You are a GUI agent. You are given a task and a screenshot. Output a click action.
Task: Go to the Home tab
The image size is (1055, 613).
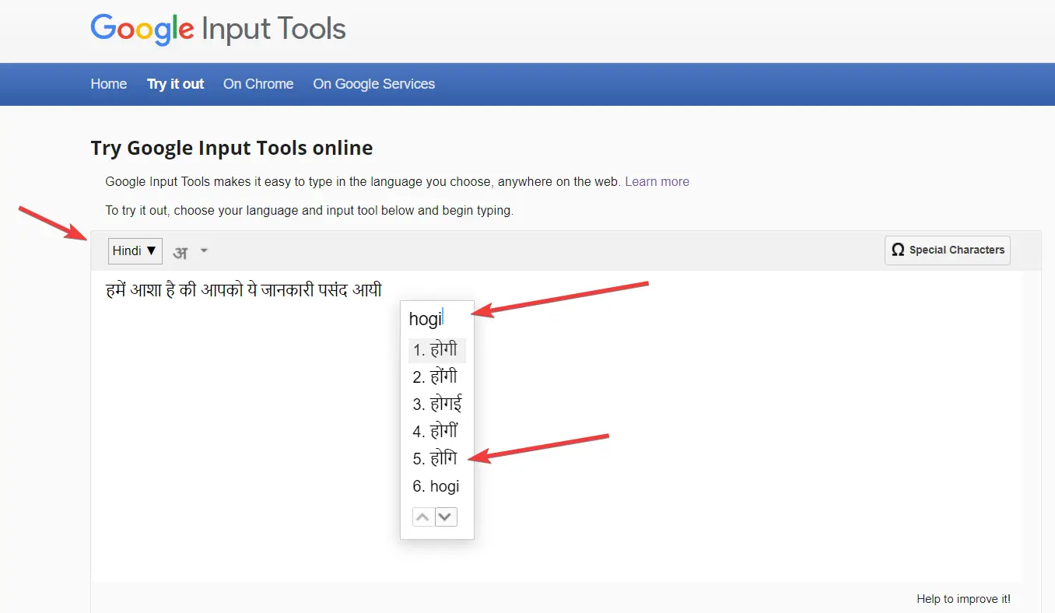(x=109, y=84)
